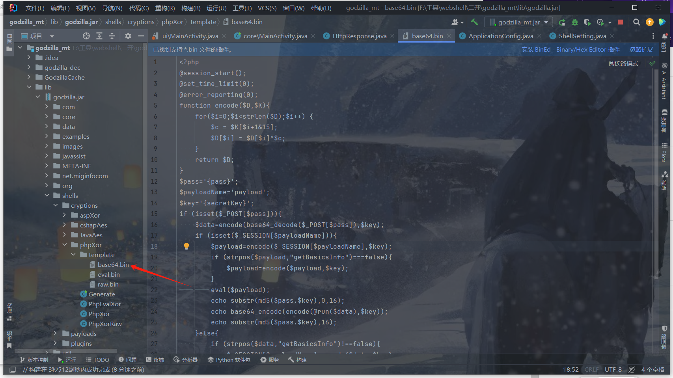
Task: Expand the payloads folder
Action: (x=56, y=333)
